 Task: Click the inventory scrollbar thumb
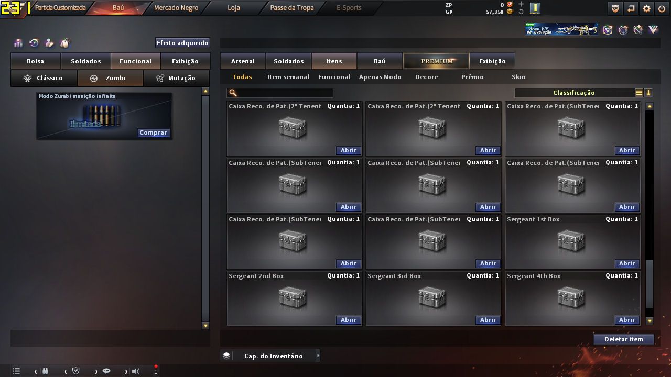click(650, 284)
